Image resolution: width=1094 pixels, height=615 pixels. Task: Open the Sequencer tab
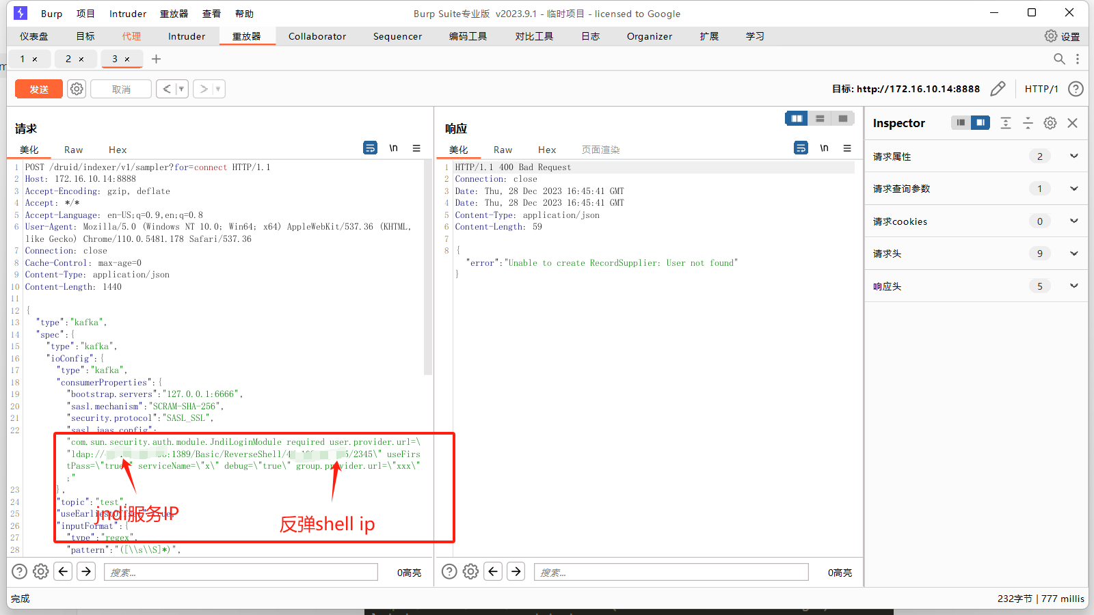tap(397, 36)
